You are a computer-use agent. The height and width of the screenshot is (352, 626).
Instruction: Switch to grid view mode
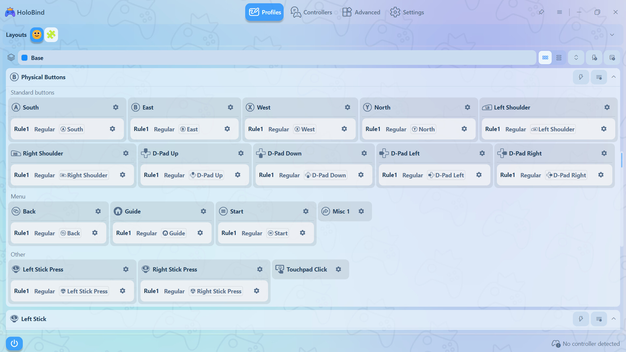coord(545,58)
